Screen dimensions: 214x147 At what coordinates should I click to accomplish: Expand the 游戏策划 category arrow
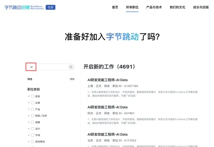[29, 141]
